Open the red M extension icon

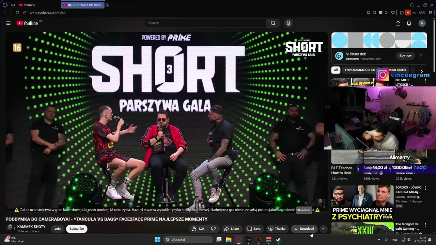[x=408, y=13]
